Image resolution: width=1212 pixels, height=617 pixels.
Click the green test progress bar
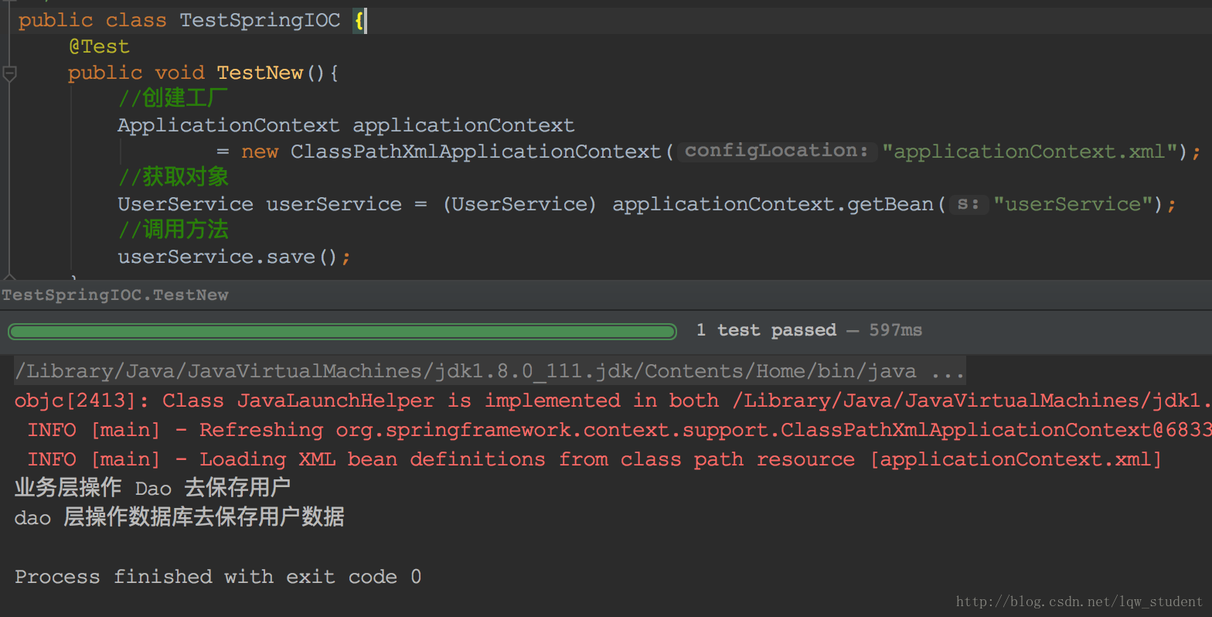(342, 332)
